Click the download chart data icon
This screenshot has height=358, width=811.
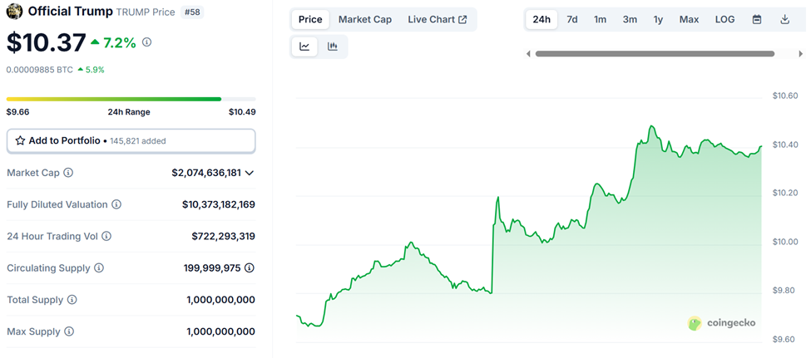[784, 20]
